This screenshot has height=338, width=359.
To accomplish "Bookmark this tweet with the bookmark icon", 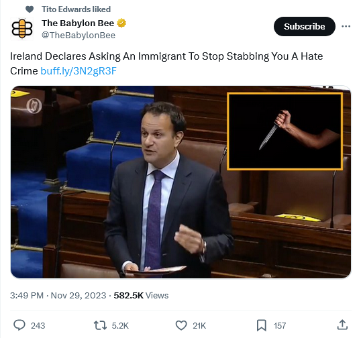I will pyautogui.click(x=261, y=325).
